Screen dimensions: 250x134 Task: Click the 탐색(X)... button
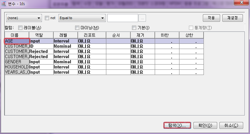click(x=177, y=126)
